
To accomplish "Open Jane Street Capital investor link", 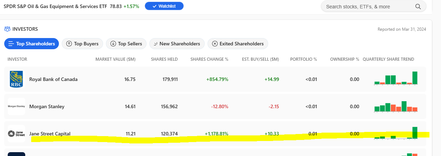I will coord(50,134).
